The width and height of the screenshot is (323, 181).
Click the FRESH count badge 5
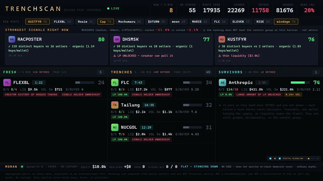(x=100, y=72)
